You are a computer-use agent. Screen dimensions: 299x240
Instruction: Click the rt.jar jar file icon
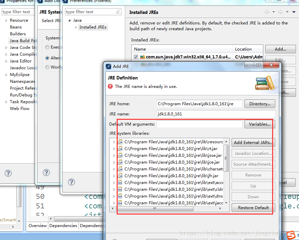120,149
